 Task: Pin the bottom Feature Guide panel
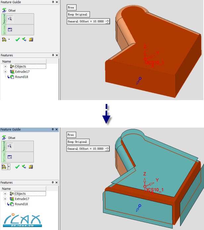(53, 129)
